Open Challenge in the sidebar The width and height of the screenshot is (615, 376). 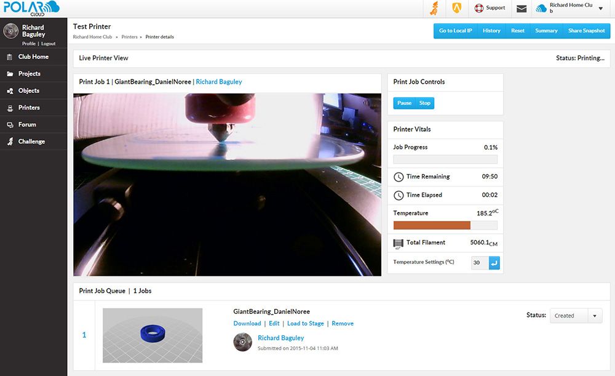click(x=33, y=142)
